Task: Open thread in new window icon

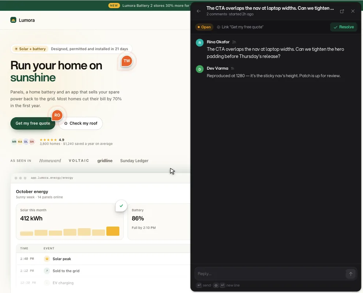Action: pyautogui.click(x=342, y=11)
